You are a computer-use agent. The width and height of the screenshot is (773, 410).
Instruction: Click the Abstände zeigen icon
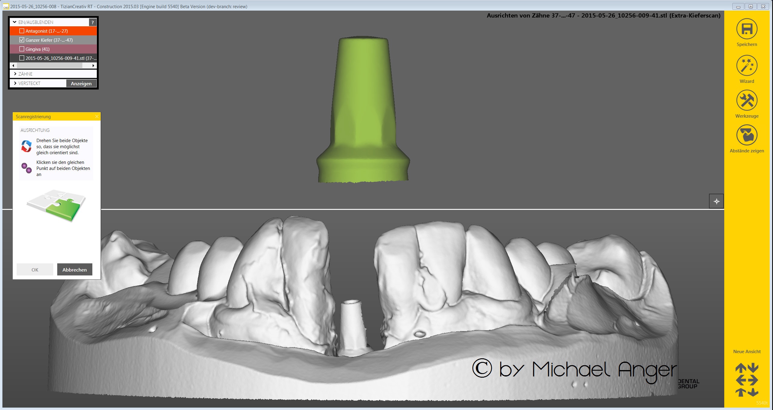pyautogui.click(x=747, y=135)
